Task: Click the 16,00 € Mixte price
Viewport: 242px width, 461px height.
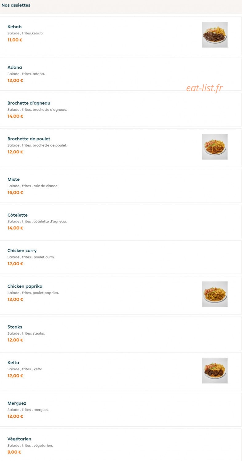Action: point(15,192)
